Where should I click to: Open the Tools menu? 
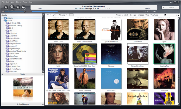pos(25,2)
